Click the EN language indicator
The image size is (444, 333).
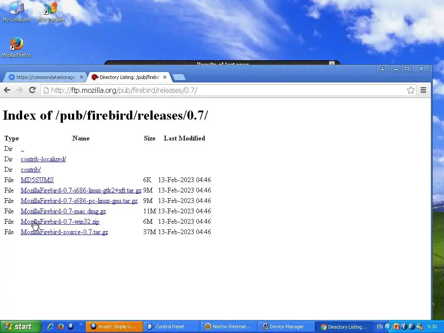pyautogui.click(x=379, y=326)
